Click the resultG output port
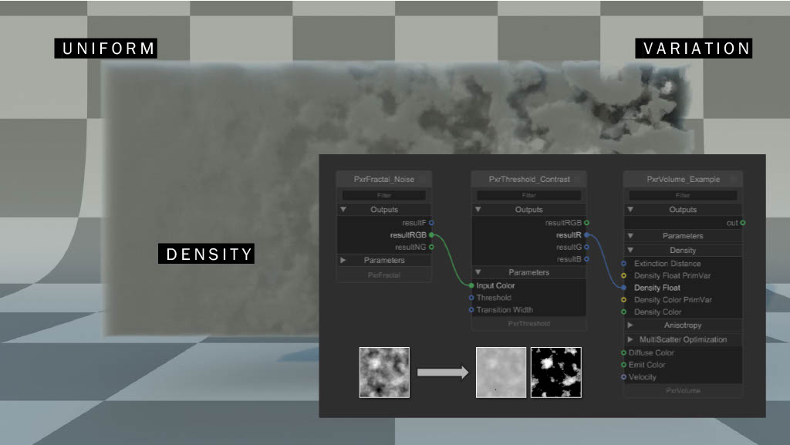Viewport: 790px width, 445px height. (x=586, y=248)
